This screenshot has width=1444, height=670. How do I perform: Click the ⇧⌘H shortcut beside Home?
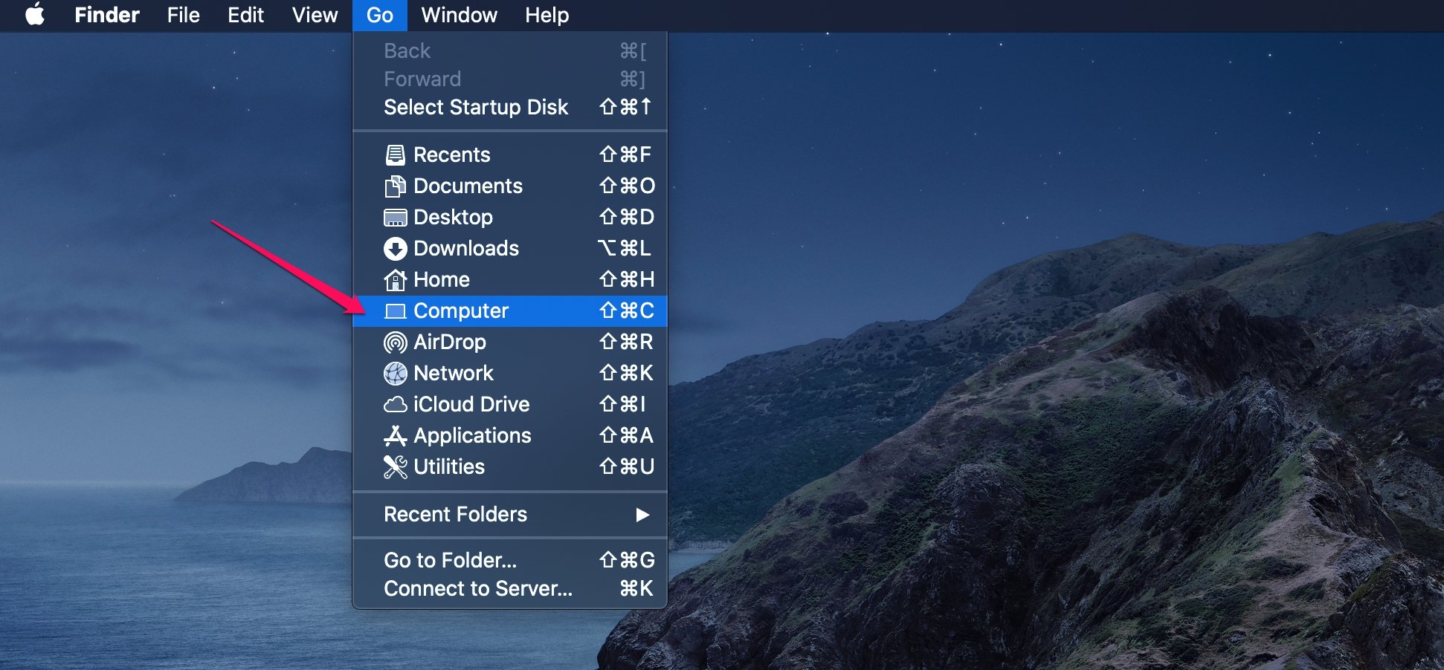click(x=627, y=279)
